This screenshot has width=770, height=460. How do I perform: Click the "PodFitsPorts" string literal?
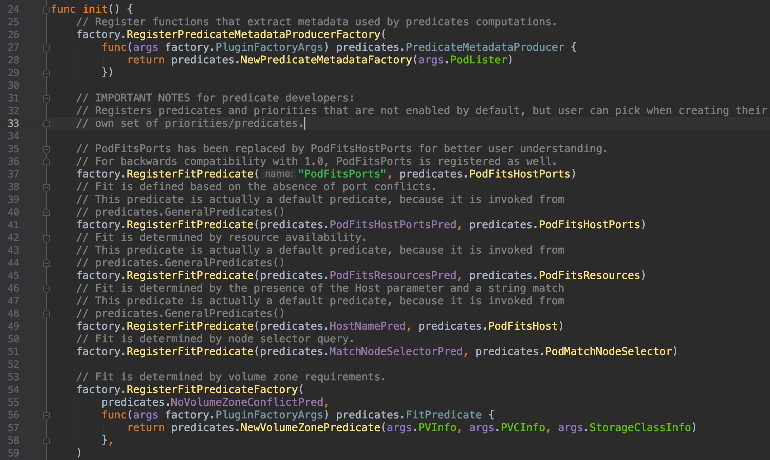coord(342,174)
